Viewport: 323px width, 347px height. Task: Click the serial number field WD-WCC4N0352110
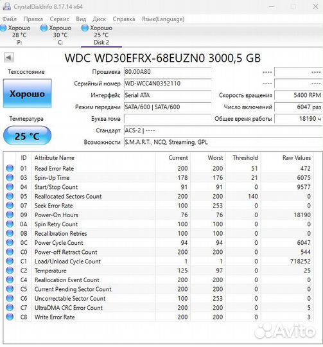168,84
